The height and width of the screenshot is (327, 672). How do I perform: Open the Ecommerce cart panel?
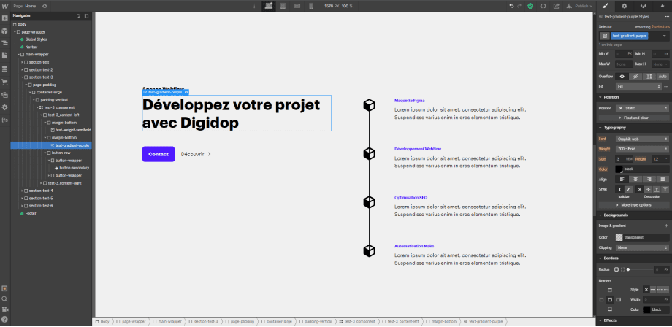coord(4,82)
